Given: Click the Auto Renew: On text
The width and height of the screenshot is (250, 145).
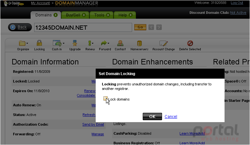Looking at the screenshot, I should pyautogui.click(x=27, y=105).
